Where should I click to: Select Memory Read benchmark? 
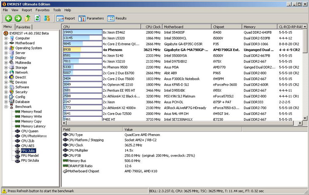31,111
